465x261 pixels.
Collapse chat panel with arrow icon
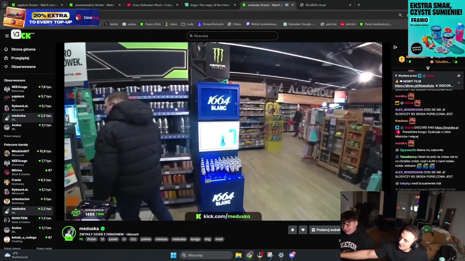[x=395, y=47]
